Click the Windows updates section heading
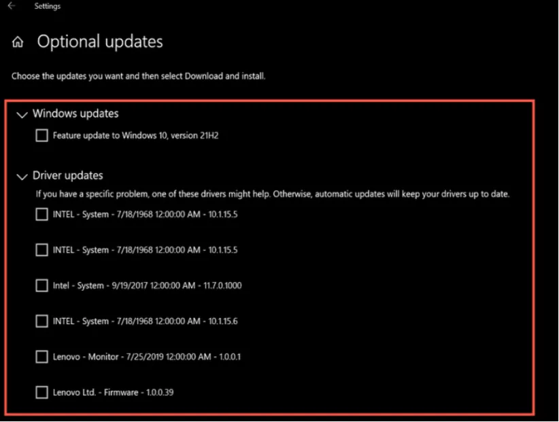The width and height of the screenshot is (559, 422). tap(75, 113)
